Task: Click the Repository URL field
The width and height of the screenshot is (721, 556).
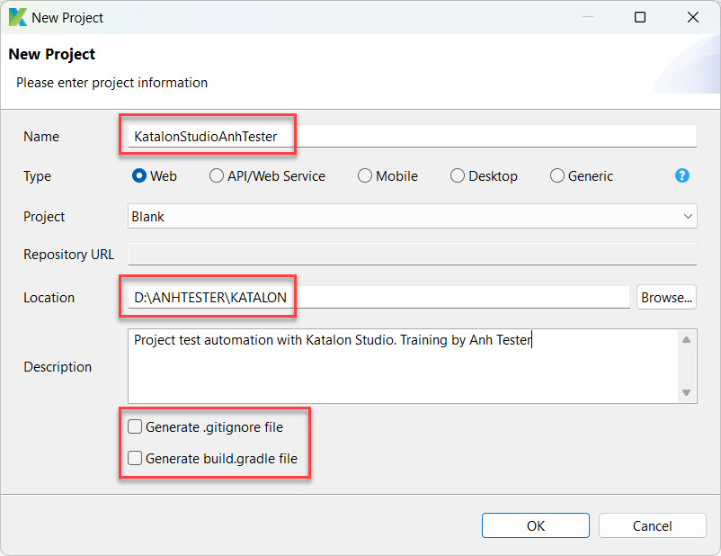Action: tap(412, 254)
